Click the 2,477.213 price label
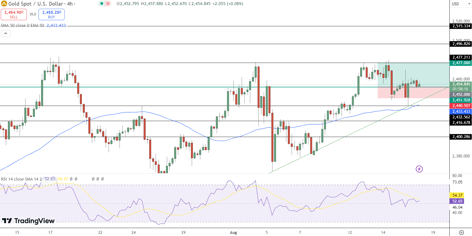The image size is (472, 236). 461,57
